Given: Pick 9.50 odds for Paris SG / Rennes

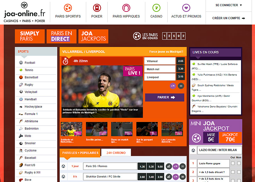Looking at the screenshot, I should pyautogui.click(x=160, y=166).
